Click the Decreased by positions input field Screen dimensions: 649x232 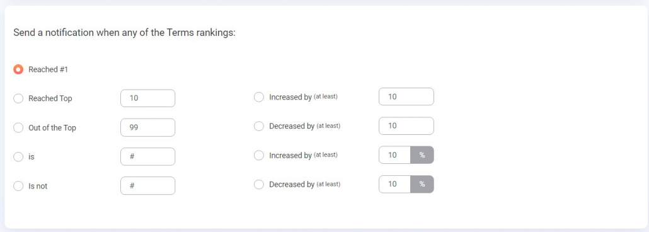click(406, 126)
